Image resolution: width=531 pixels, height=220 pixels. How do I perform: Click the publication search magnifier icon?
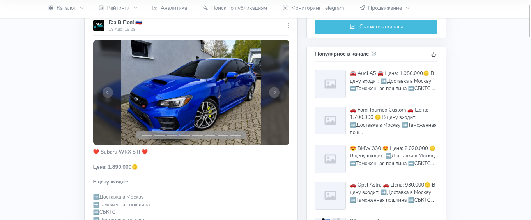click(x=205, y=8)
